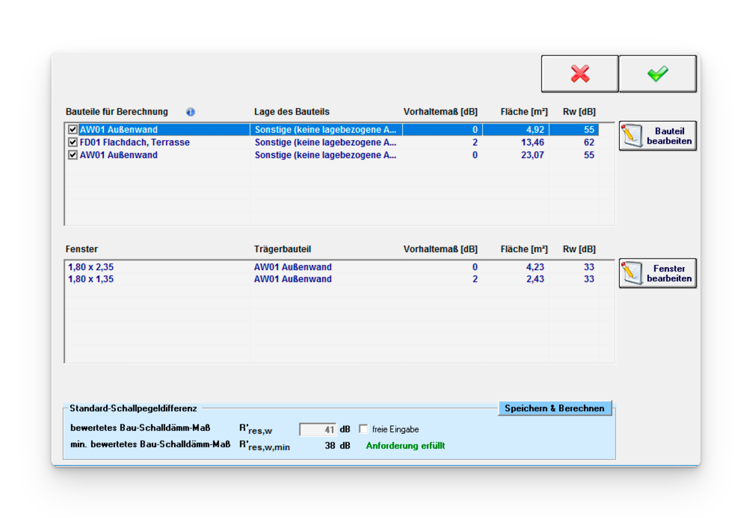Click the 23,07 Fläche cell

tap(532, 155)
